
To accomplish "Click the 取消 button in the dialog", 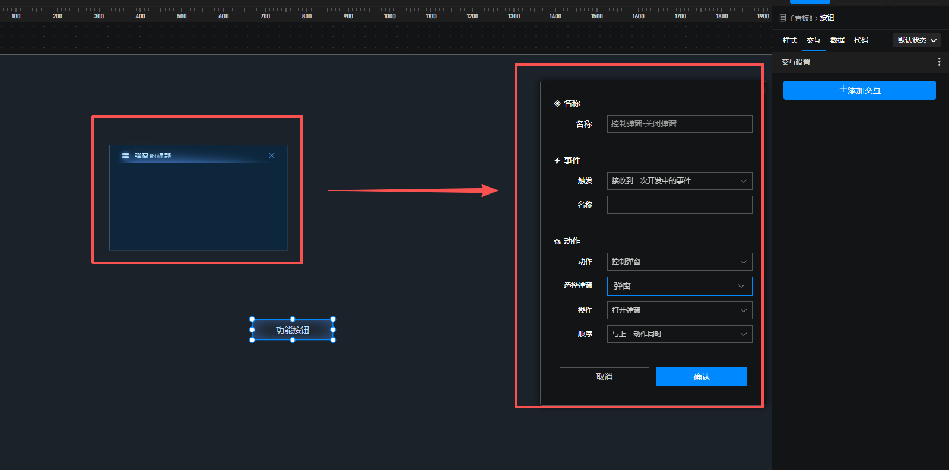I will [x=604, y=377].
